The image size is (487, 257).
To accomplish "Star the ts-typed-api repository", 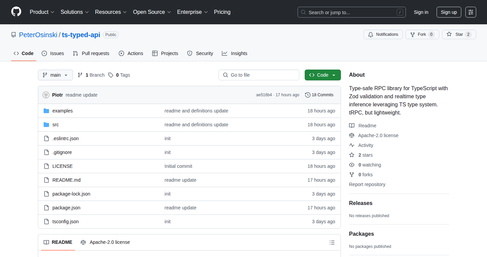I will [459, 34].
